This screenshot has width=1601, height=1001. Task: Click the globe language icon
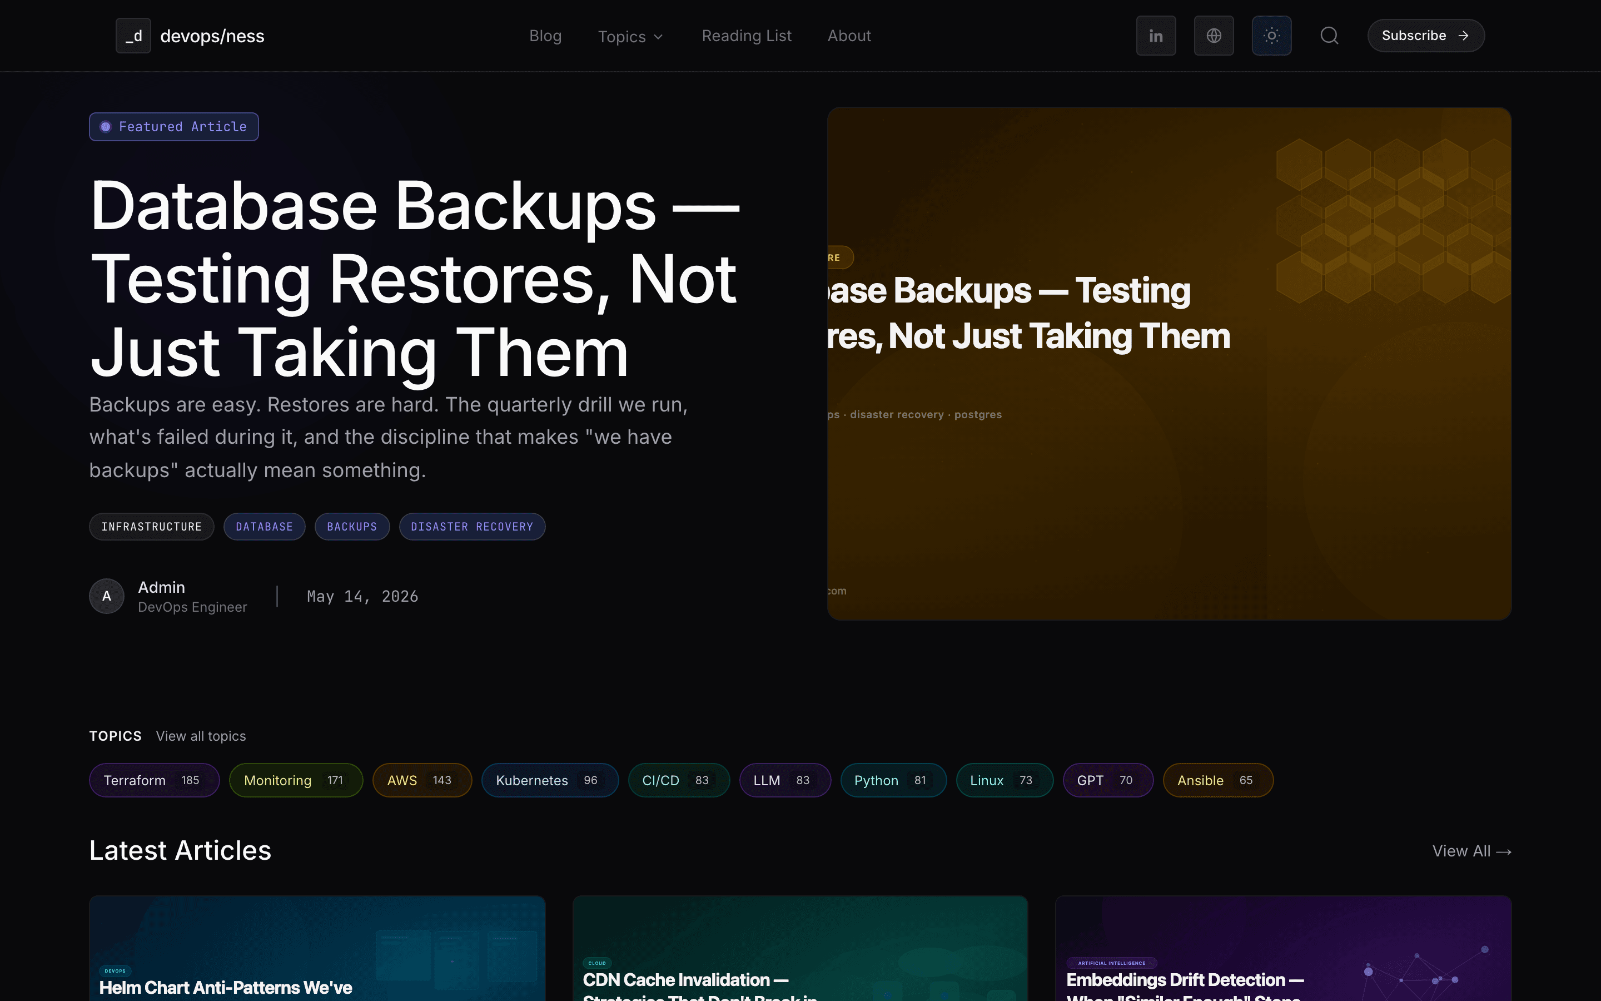(x=1214, y=36)
